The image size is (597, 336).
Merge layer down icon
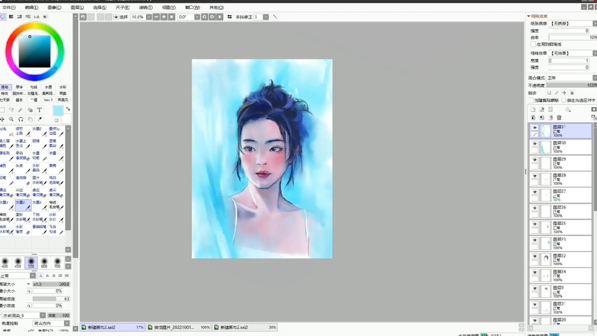pyautogui.click(x=533, y=118)
